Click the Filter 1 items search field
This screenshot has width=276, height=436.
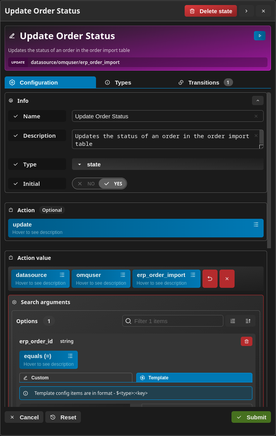(173, 321)
